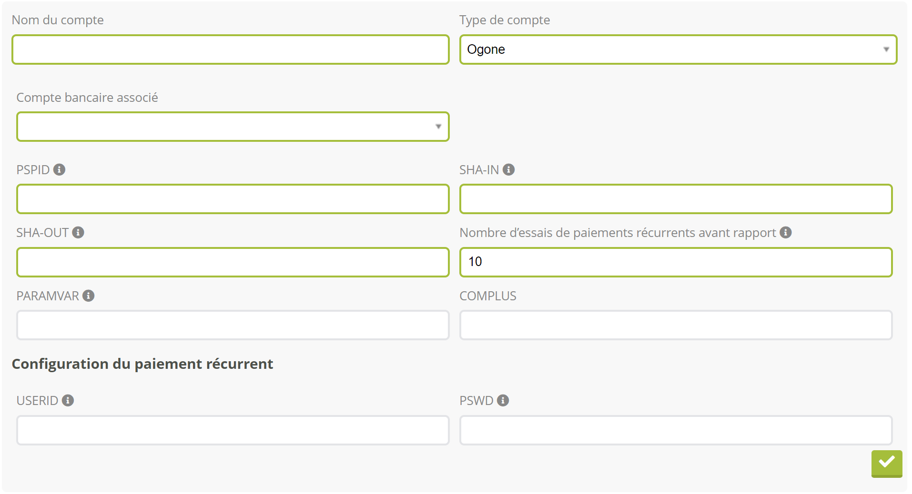Click the Type de compte dropdown arrow
Screen dimensions: 912x494
[886, 49]
